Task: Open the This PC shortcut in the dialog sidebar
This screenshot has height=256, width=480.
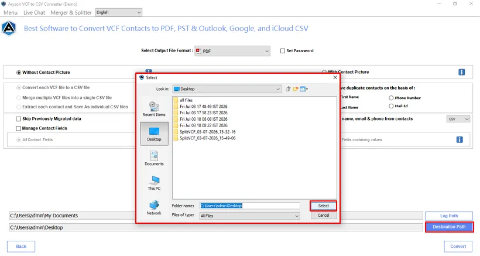Action: point(154,183)
